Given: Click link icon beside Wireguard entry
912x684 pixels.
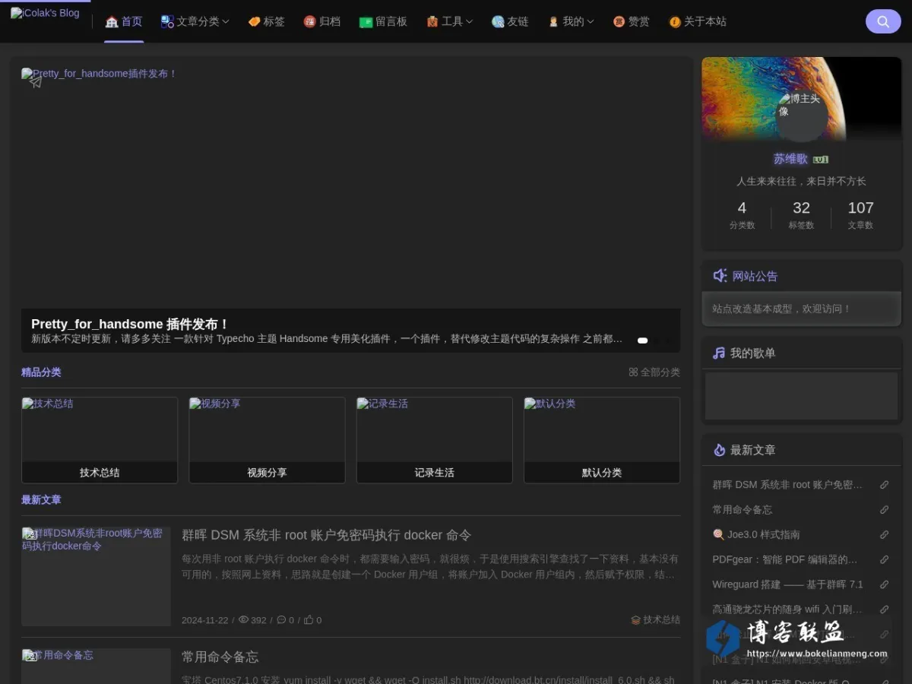Looking at the screenshot, I should coord(884,585).
